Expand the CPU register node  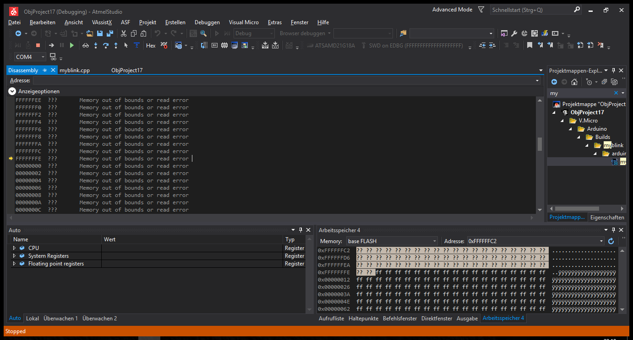click(14, 248)
